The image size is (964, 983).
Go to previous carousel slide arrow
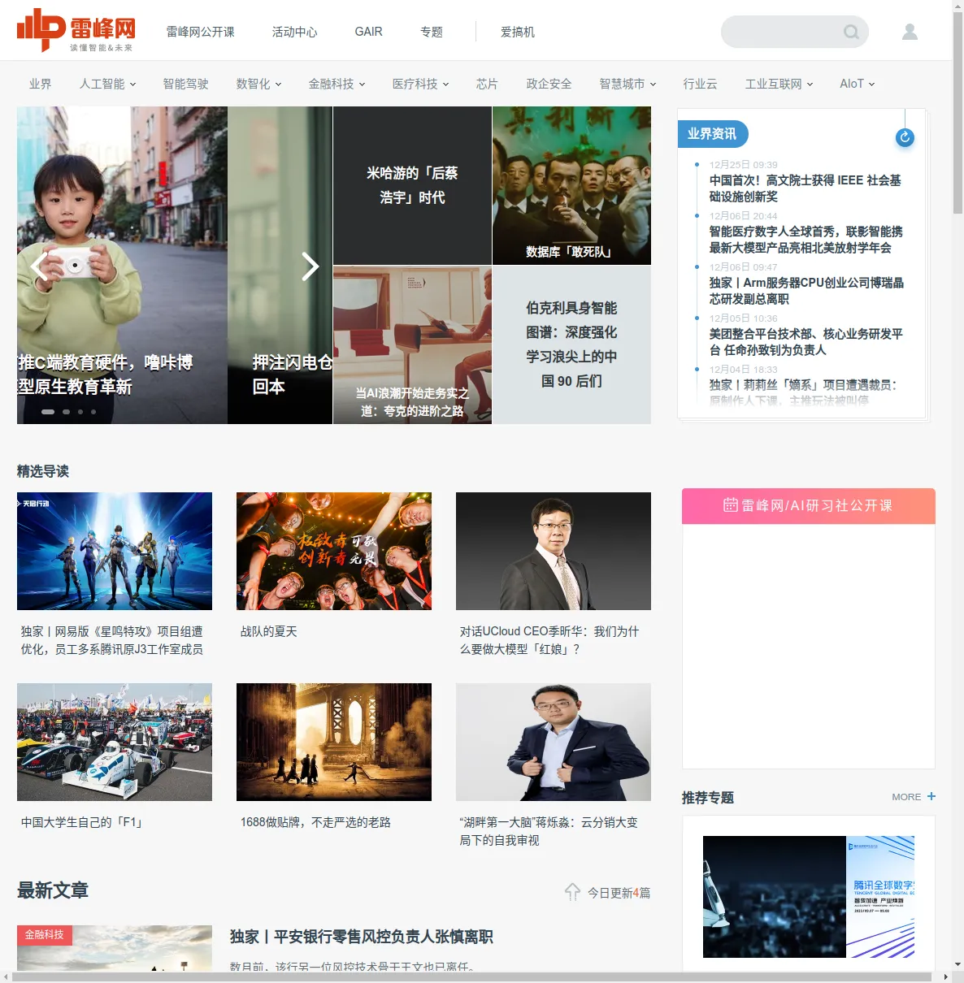point(38,266)
